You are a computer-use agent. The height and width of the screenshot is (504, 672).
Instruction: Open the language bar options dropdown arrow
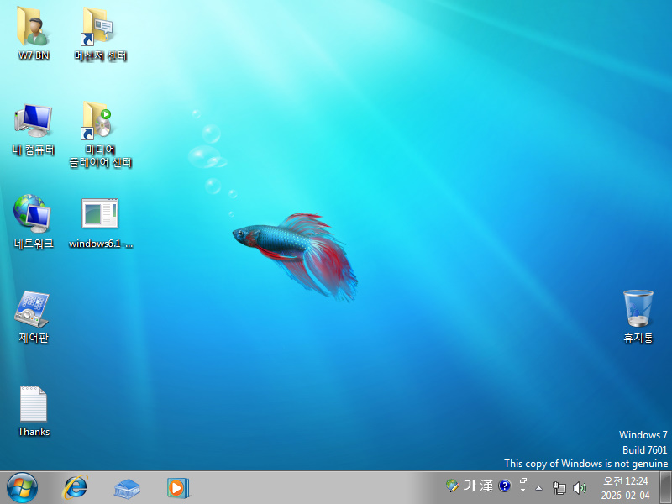(523, 490)
